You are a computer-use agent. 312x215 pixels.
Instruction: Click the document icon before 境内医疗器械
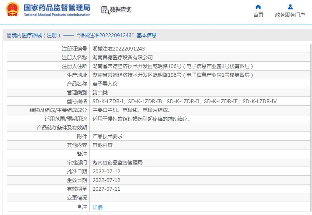tap(9, 35)
